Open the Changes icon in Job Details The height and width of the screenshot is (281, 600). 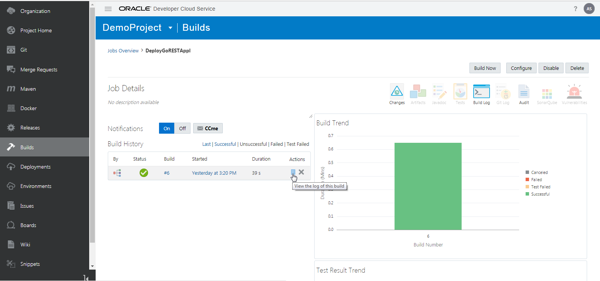point(397,92)
